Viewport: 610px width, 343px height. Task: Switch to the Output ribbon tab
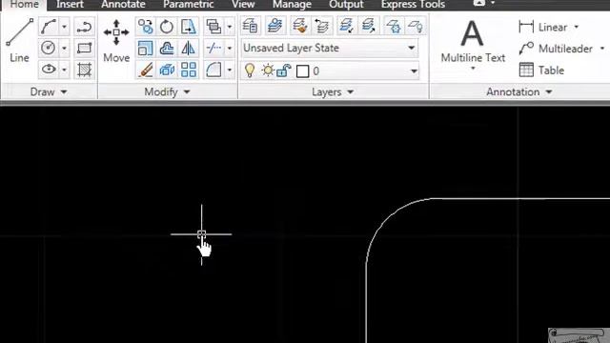tap(346, 5)
